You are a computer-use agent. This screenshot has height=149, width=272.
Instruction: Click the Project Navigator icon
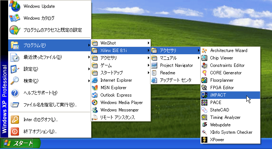154,65
